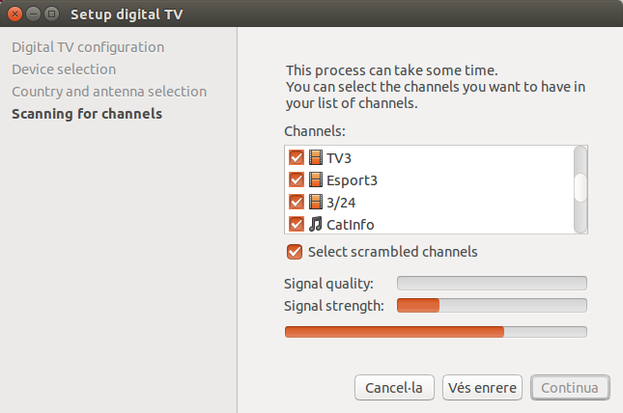
Task: Open the Digital TV configuration step
Action: coord(88,46)
